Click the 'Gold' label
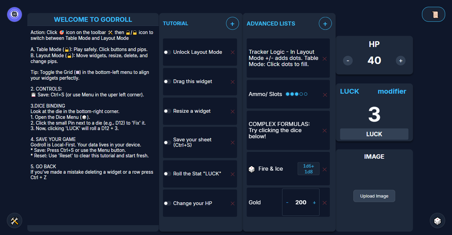The height and width of the screenshot is (235, 452). click(x=255, y=203)
